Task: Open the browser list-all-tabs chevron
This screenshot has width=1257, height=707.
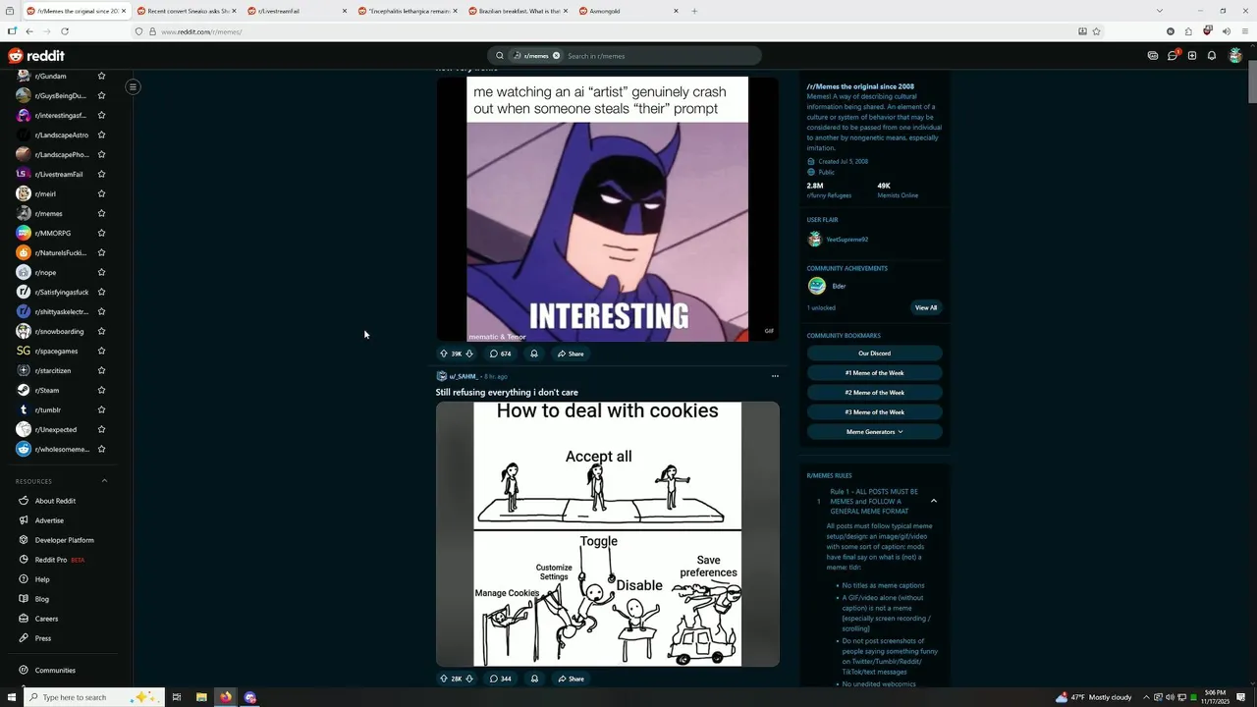Action: click(1159, 11)
